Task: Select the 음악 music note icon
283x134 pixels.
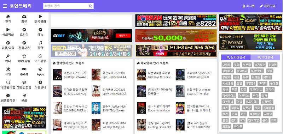Action: [40, 43]
